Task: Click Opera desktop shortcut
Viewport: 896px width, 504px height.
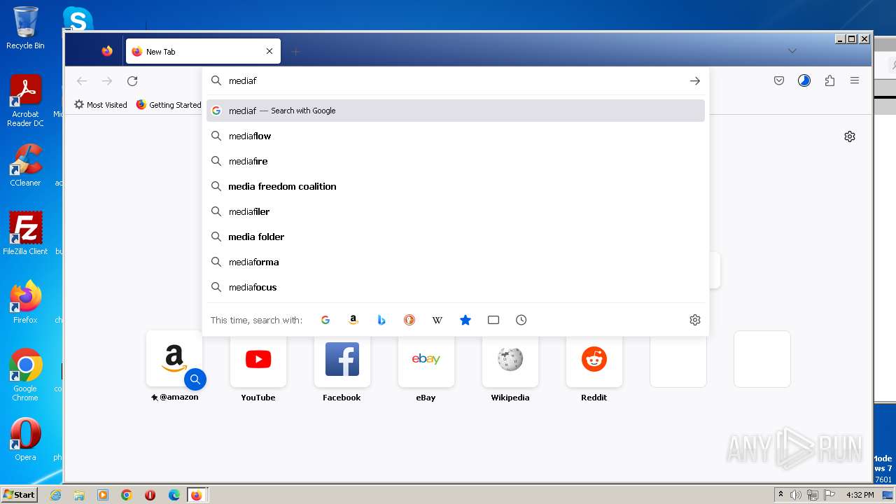Action: click(25, 440)
